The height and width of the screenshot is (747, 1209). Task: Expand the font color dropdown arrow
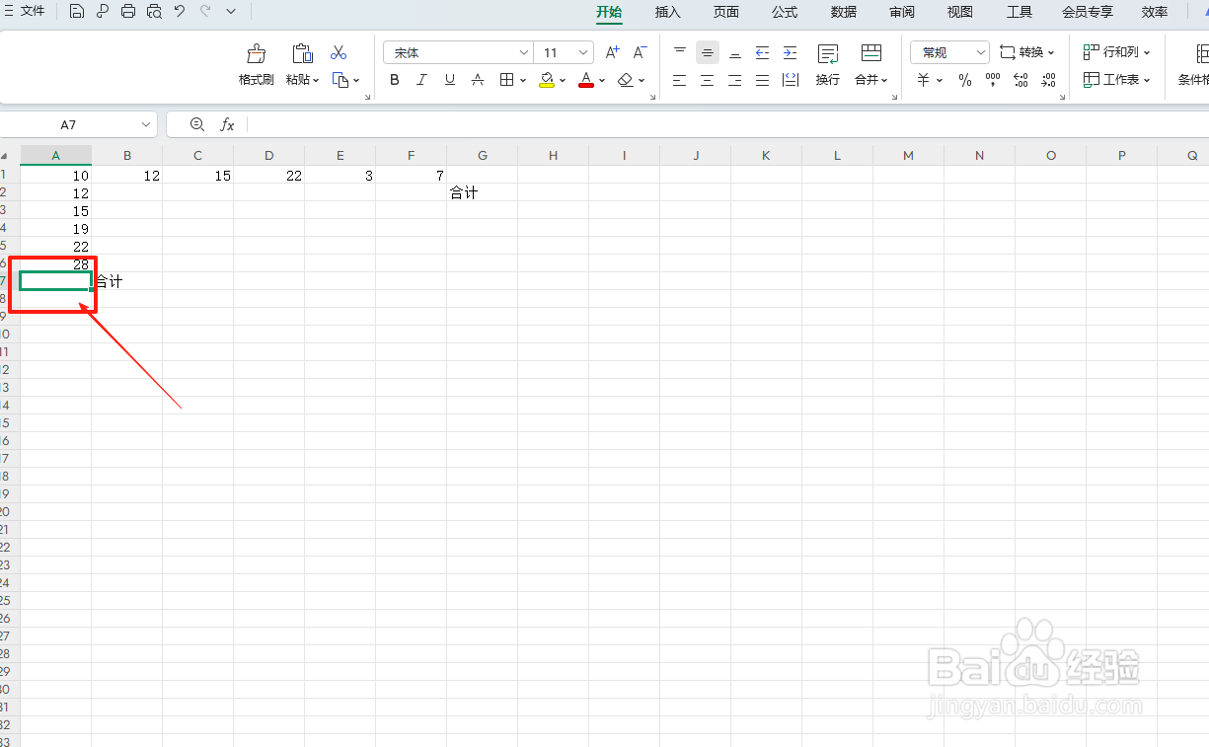tap(602, 80)
